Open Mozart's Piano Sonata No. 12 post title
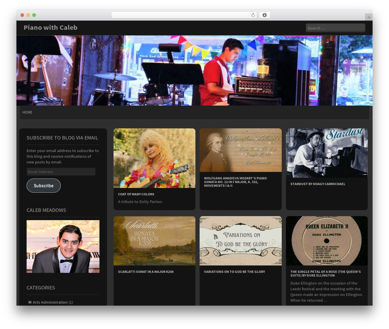The height and width of the screenshot is (329, 389). click(236, 182)
